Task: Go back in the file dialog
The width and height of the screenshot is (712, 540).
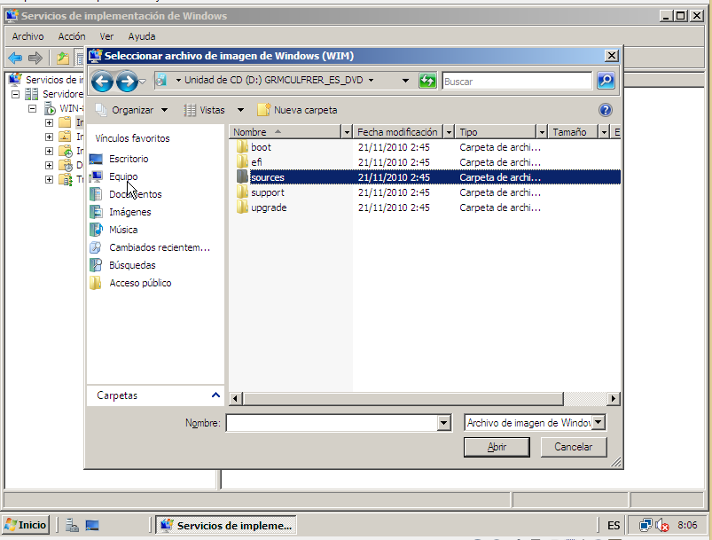Action: point(102,82)
